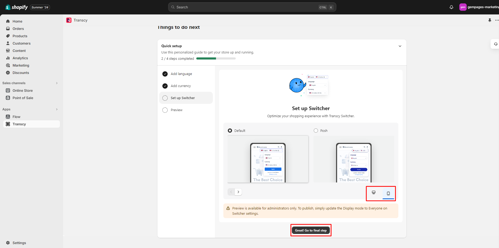Screen dimensions: 499x248
Task: Click the Shopify logo
Action: pos(17,7)
